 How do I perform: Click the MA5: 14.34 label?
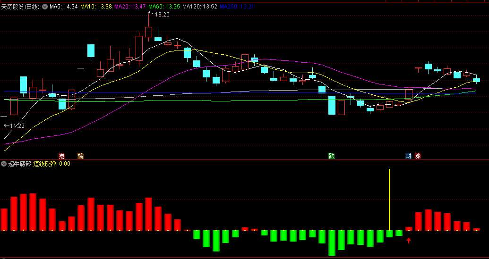tap(64, 7)
